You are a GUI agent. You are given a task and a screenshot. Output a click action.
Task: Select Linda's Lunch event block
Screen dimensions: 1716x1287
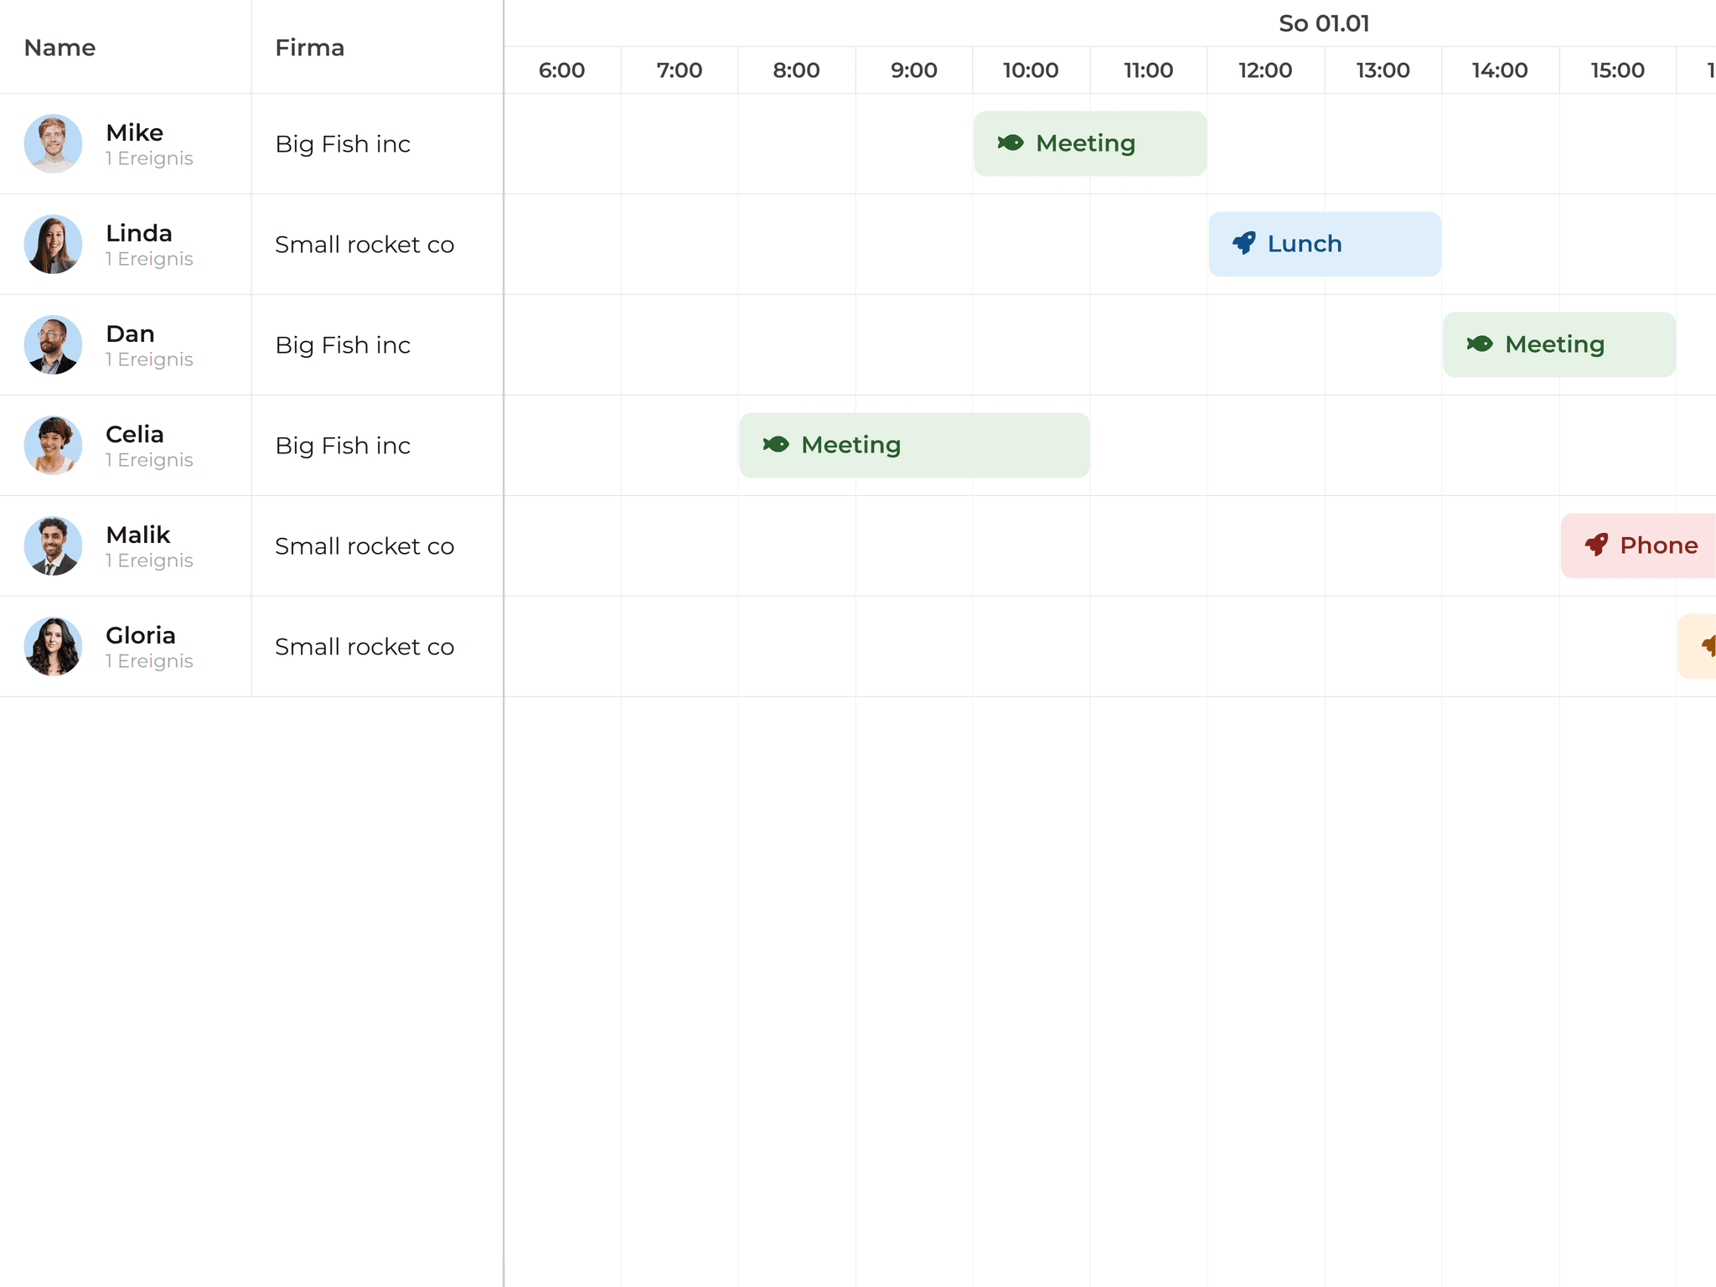click(1324, 243)
